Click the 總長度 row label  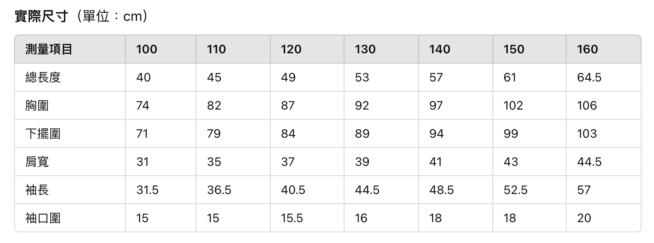[43, 77]
